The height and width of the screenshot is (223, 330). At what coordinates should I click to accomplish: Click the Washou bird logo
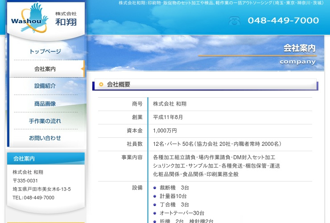pos(29,18)
